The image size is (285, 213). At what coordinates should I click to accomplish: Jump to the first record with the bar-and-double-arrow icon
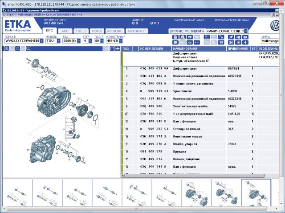click(x=231, y=43)
